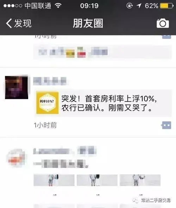View the third photo in bottom post
Image resolution: width=176 pixels, height=208 pixels.
click(x=140, y=180)
